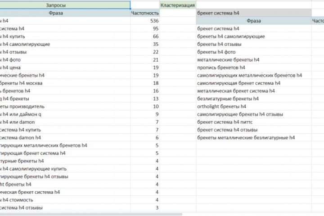Viewport: 324px width, 216px height.
Task: Click the query cell ending "h4 цена"
Action: [x=65, y=67]
